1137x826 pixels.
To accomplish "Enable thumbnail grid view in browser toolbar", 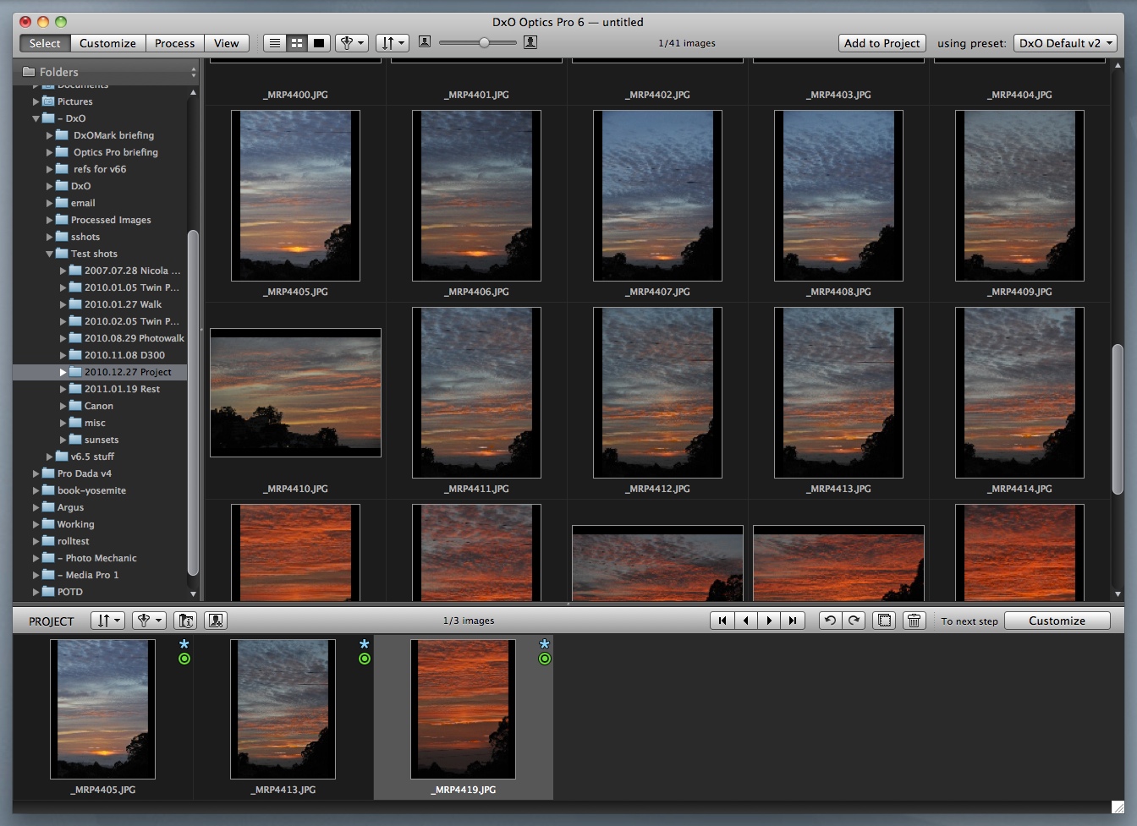I will (297, 43).
